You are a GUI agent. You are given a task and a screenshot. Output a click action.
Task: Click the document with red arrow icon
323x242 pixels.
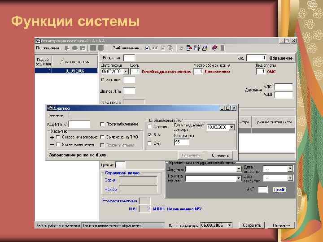coord(189,48)
